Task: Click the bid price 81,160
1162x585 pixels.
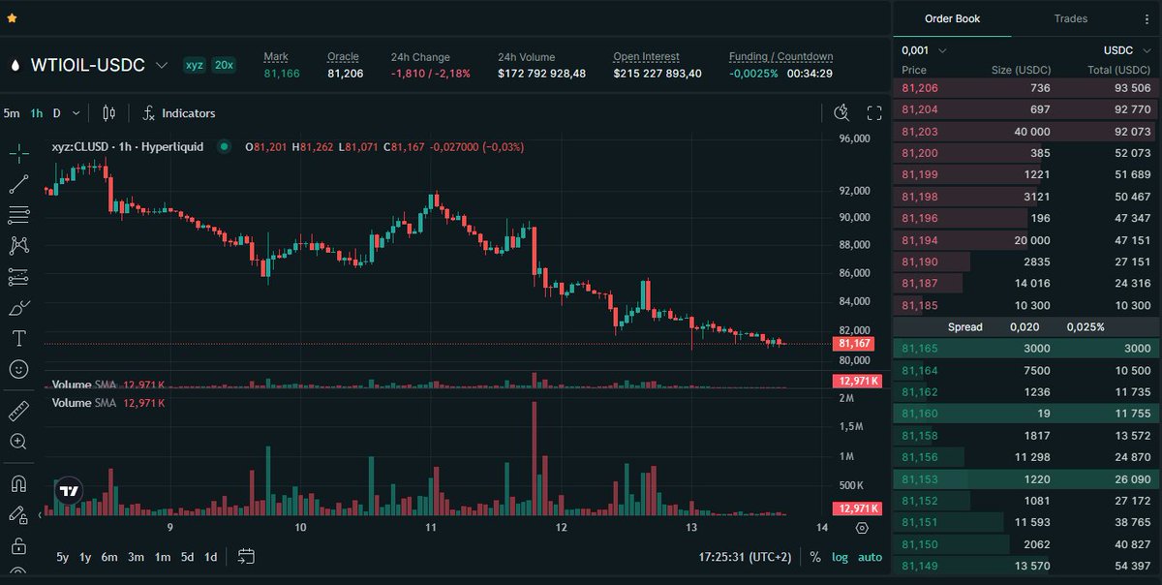Action: [x=919, y=414]
